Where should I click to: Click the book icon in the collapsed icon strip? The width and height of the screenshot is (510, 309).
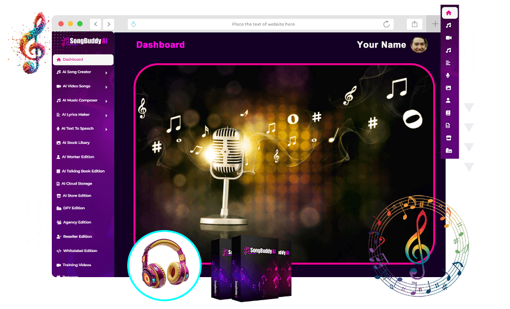click(449, 113)
